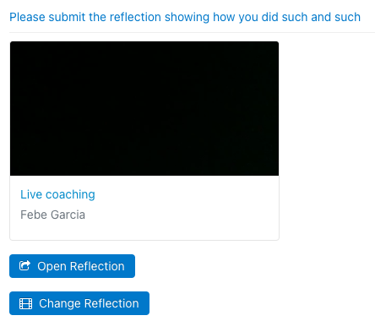The image size is (375, 321).
Task: Click the word 'coaching' in the card title
Action: [70, 195]
